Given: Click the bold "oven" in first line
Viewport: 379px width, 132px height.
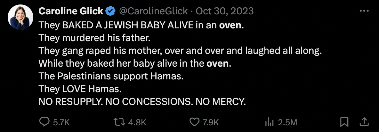Looking at the screenshot, I should click(x=230, y=25).
